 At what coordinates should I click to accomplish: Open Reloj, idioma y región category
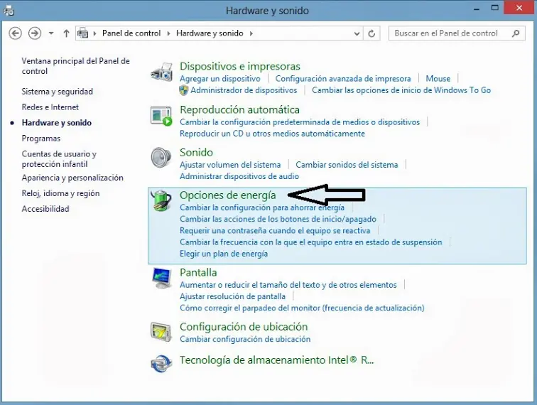point(60,193)
